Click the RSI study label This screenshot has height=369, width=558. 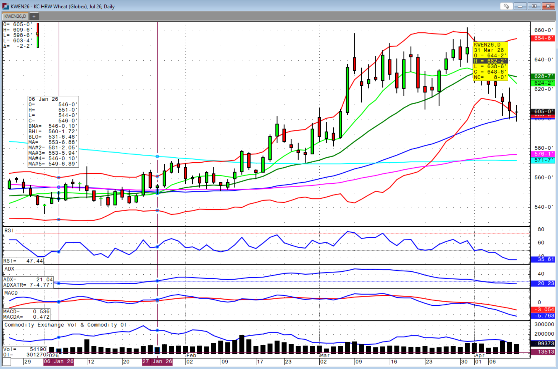9,231
